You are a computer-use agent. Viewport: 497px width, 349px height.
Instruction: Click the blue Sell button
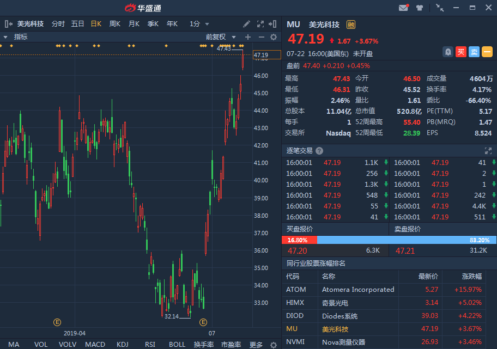tap(474, 52)
